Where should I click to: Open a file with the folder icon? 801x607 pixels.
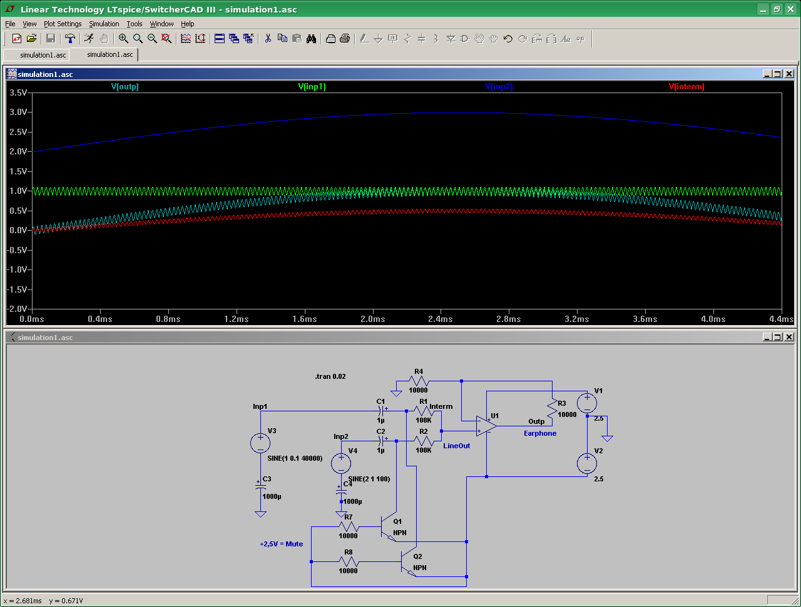point(32,39)
